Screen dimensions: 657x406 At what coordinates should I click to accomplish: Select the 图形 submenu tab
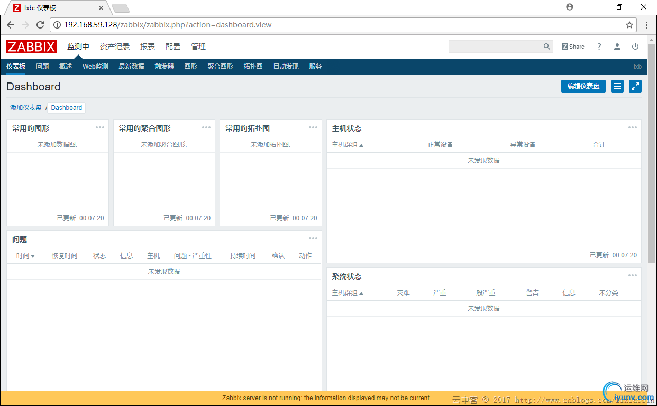(190, 67)
